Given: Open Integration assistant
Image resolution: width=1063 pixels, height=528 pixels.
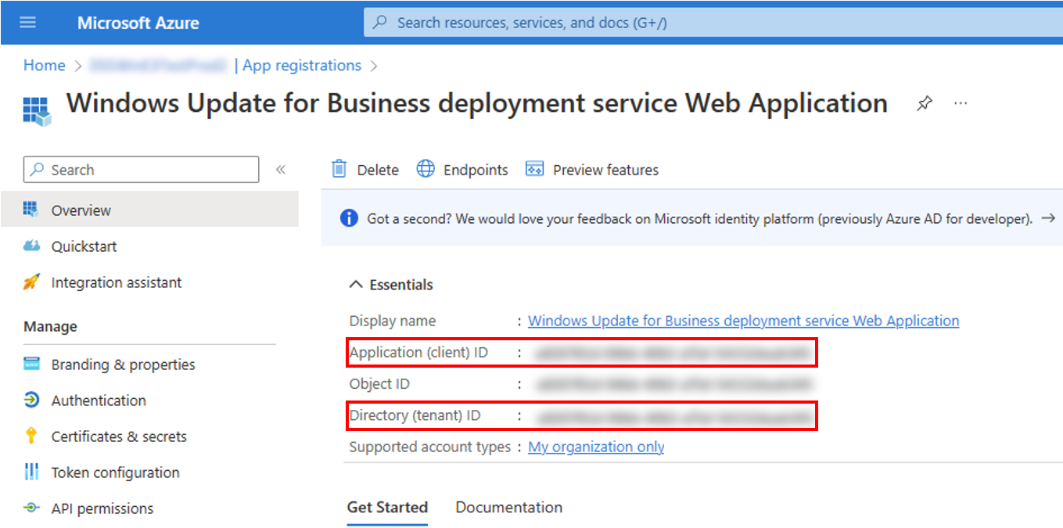Looking at the screenshot, I should [117, 282].
